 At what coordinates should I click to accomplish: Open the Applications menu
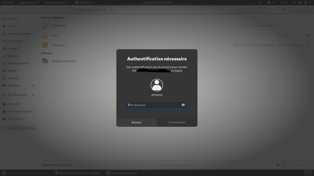coord(29,3)
